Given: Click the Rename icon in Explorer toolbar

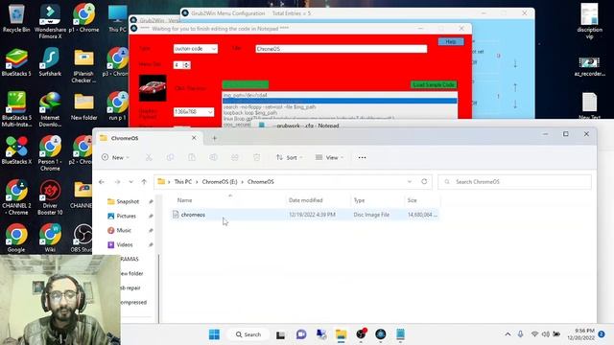Looking at the screenshot, I should [213, 157].
